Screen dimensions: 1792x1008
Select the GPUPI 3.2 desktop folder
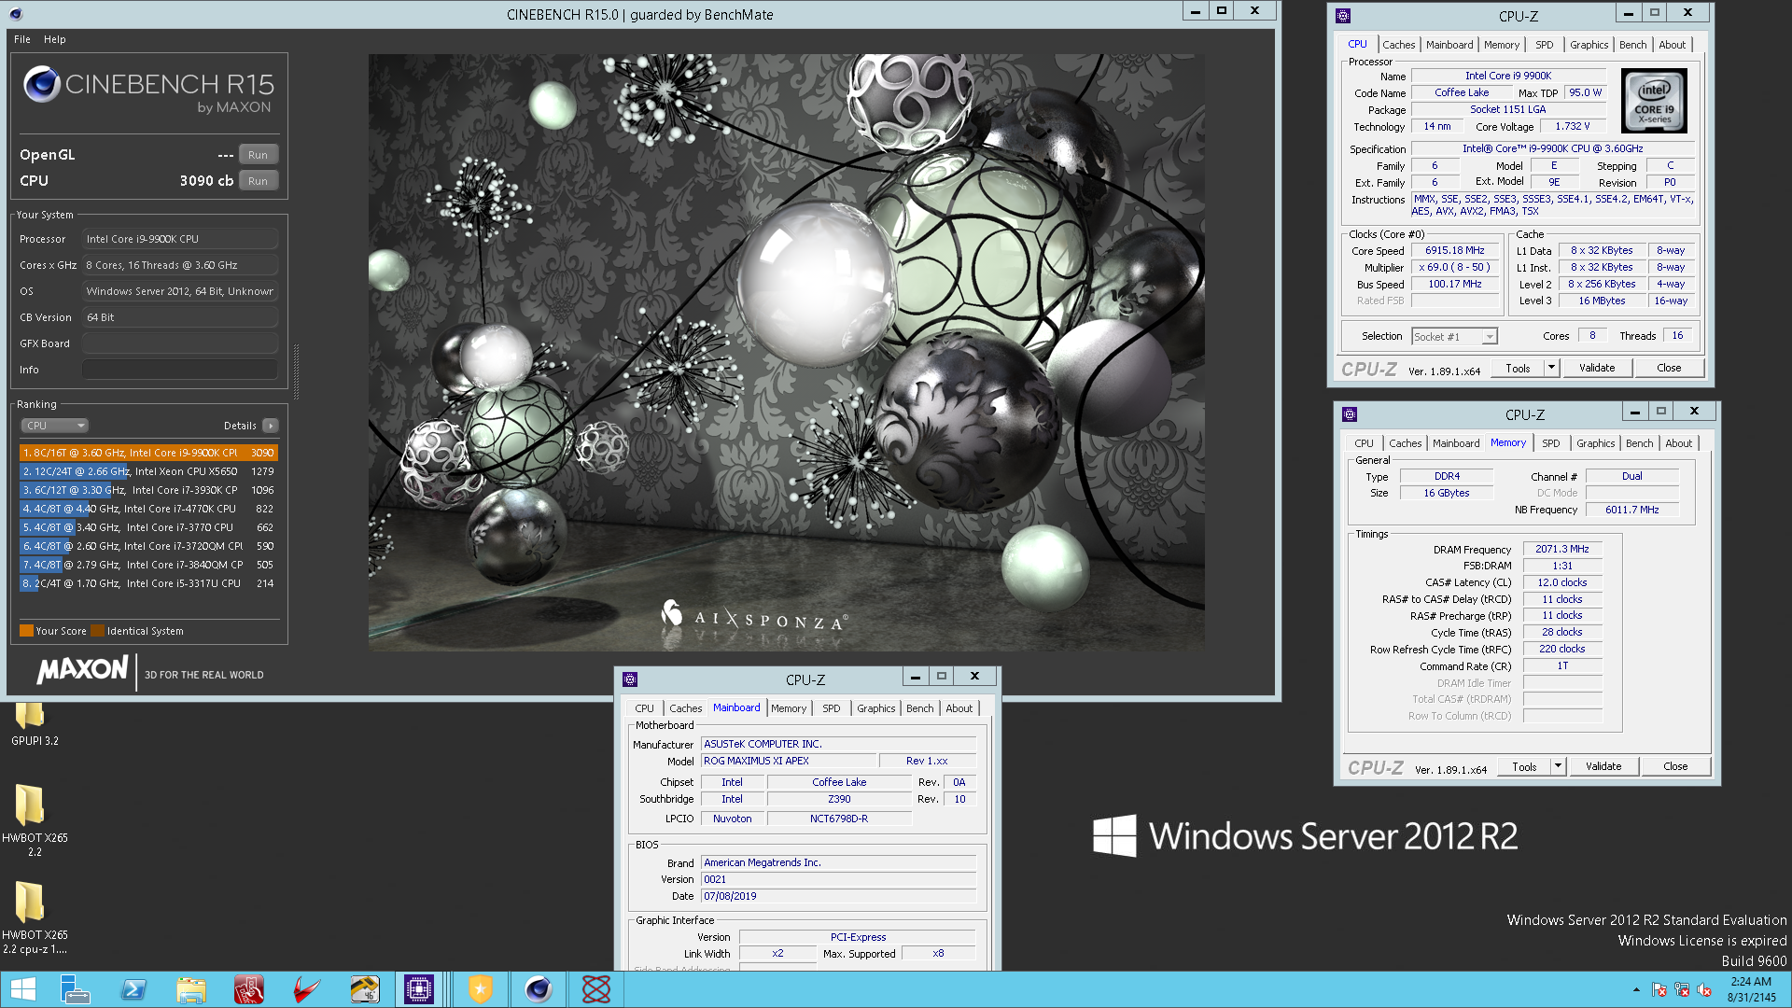tap(34, 725)
